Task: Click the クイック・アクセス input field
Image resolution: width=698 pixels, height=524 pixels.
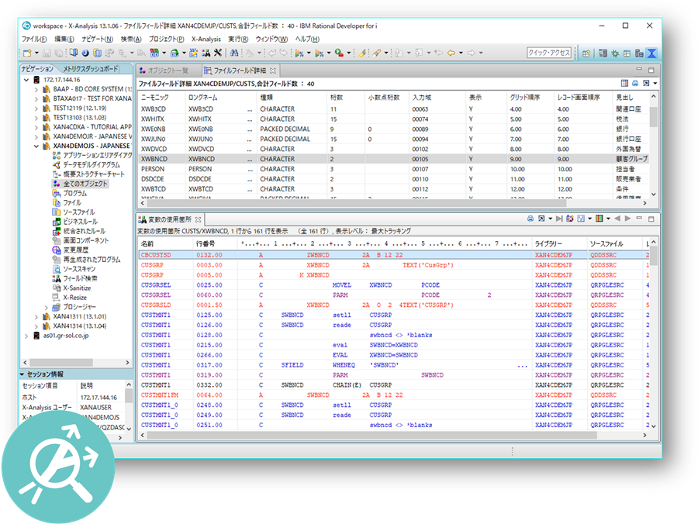Action: [x=549, y=53]
